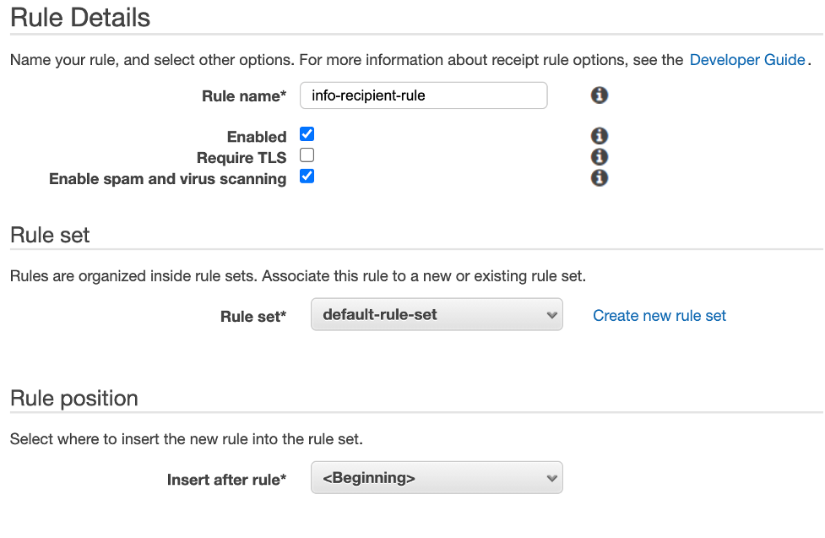Disable the spam and virus scanning checkbox

[x=307, y=177]
